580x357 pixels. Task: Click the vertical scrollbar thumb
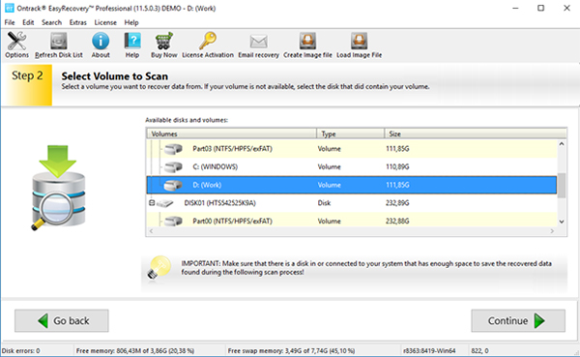pos(562,185)
